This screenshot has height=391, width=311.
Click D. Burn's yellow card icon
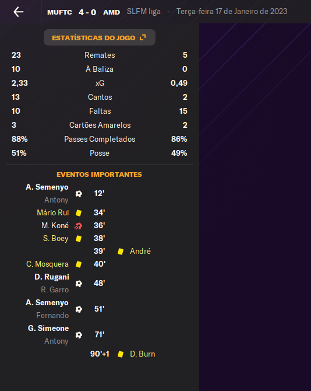pos(121,354)
